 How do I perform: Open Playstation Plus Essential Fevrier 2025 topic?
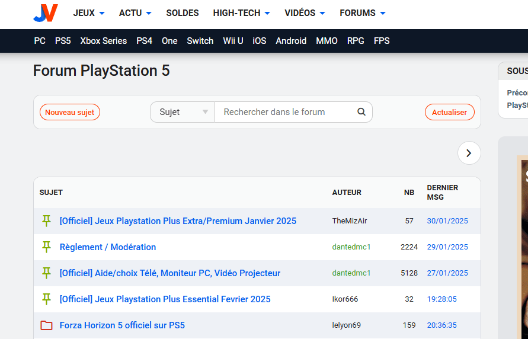[x=165, y=299]
